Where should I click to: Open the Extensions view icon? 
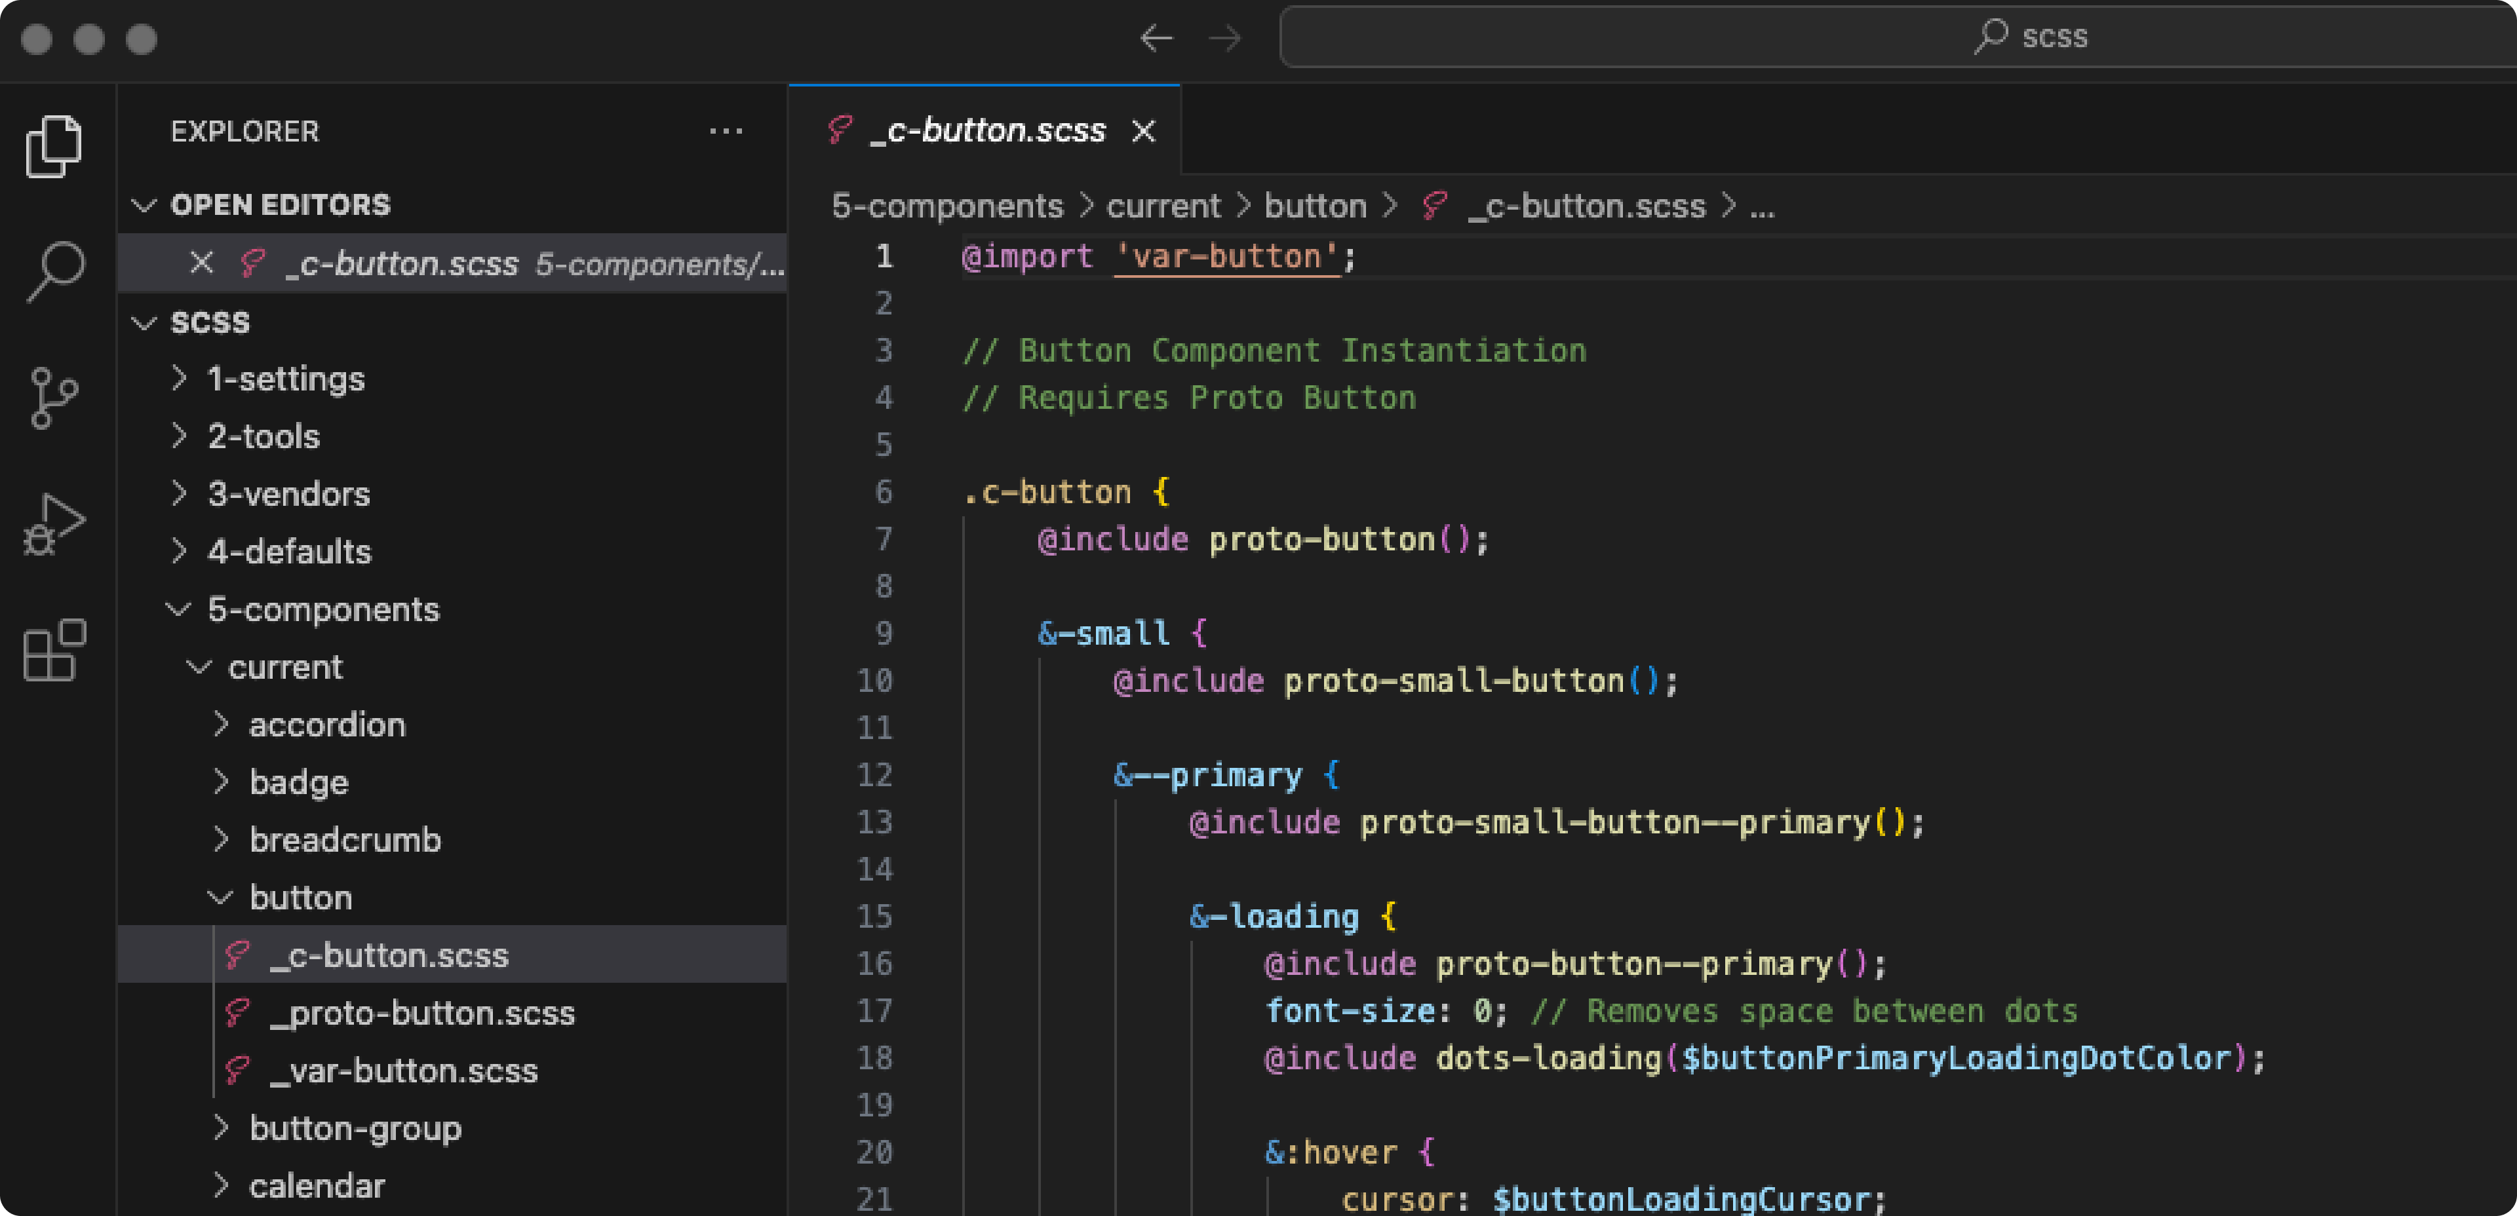point(54,649)
